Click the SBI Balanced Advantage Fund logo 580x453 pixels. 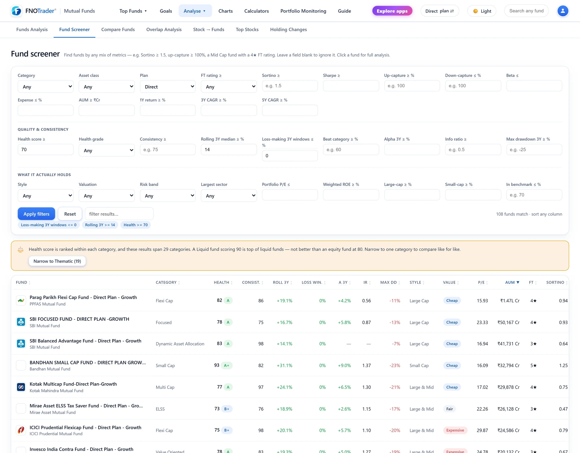click(21, 344)
